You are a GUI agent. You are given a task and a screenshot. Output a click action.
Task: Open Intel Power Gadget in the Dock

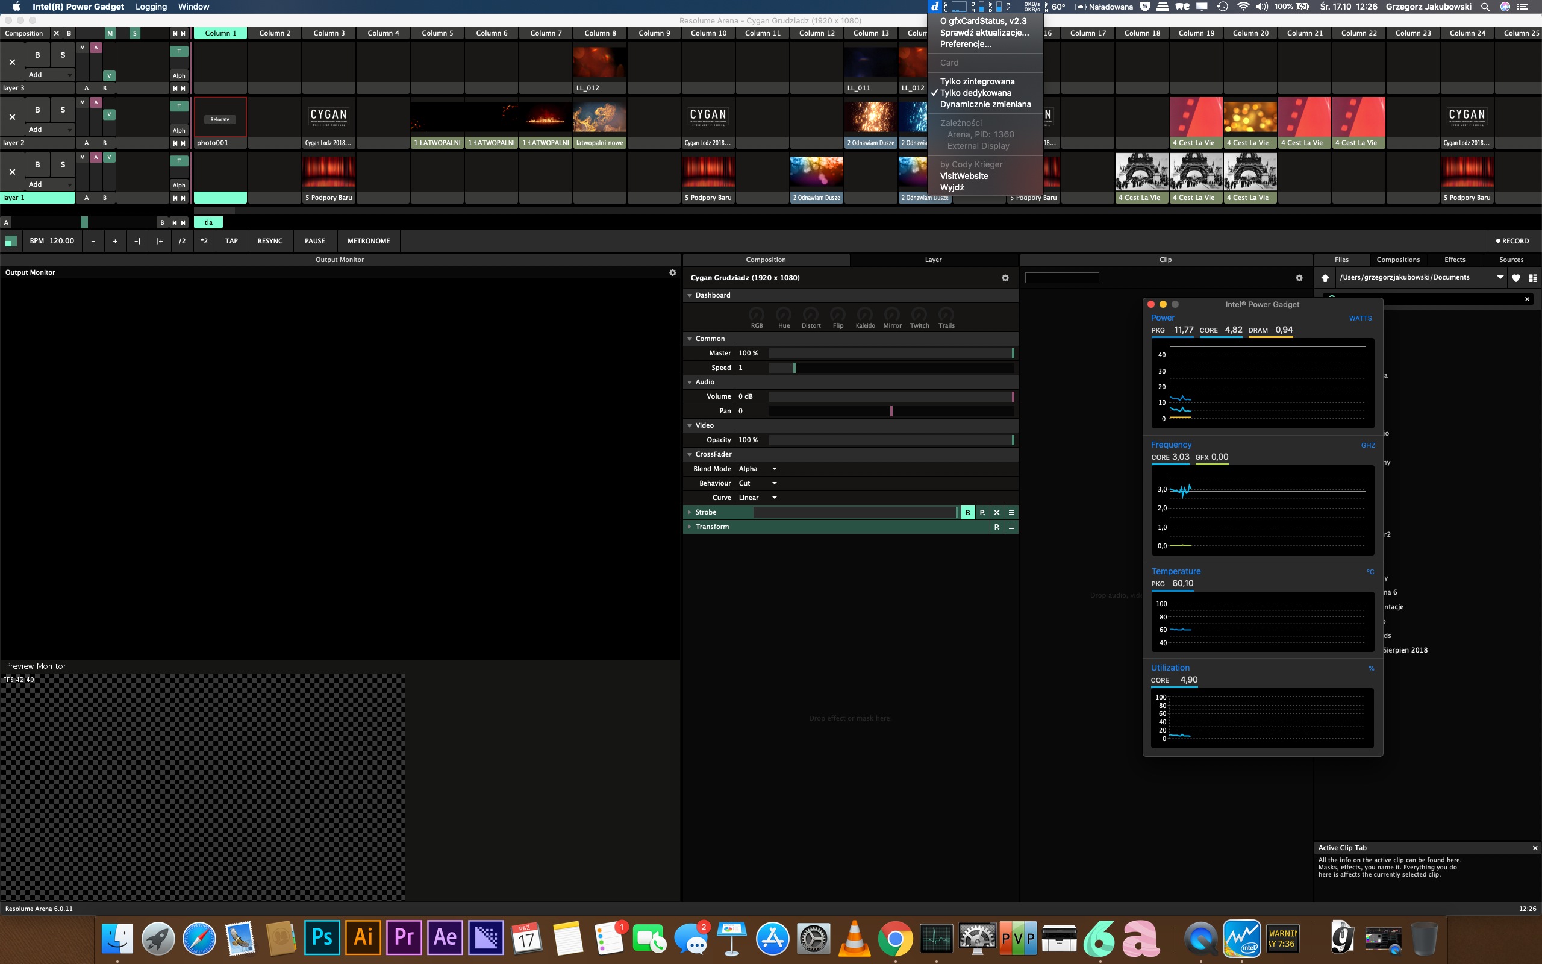coord(1241,938)
